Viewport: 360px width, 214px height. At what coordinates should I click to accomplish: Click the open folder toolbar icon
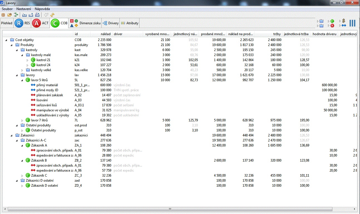(x=9, y=15)
